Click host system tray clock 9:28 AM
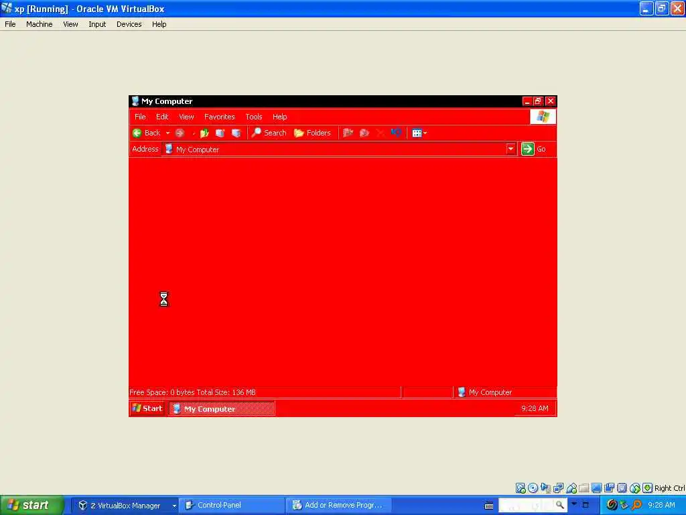The image size is (686, 515). (x=661, y=506)
